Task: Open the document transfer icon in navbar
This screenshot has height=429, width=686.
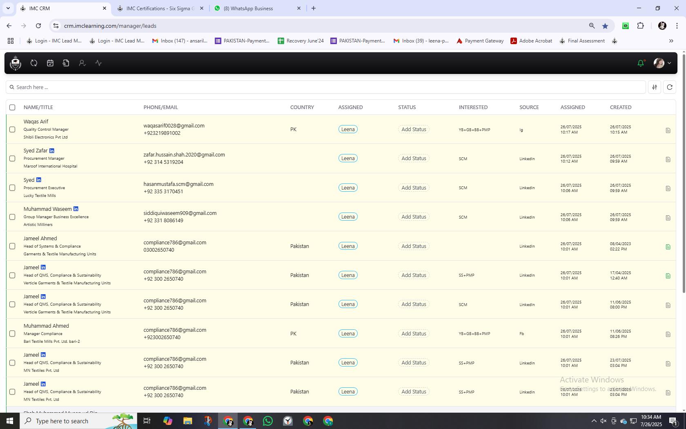Action: [x=66, y=63]
